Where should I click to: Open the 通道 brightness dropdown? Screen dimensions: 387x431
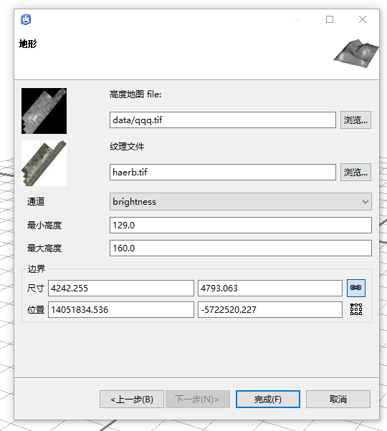click(x=240, y=201)
